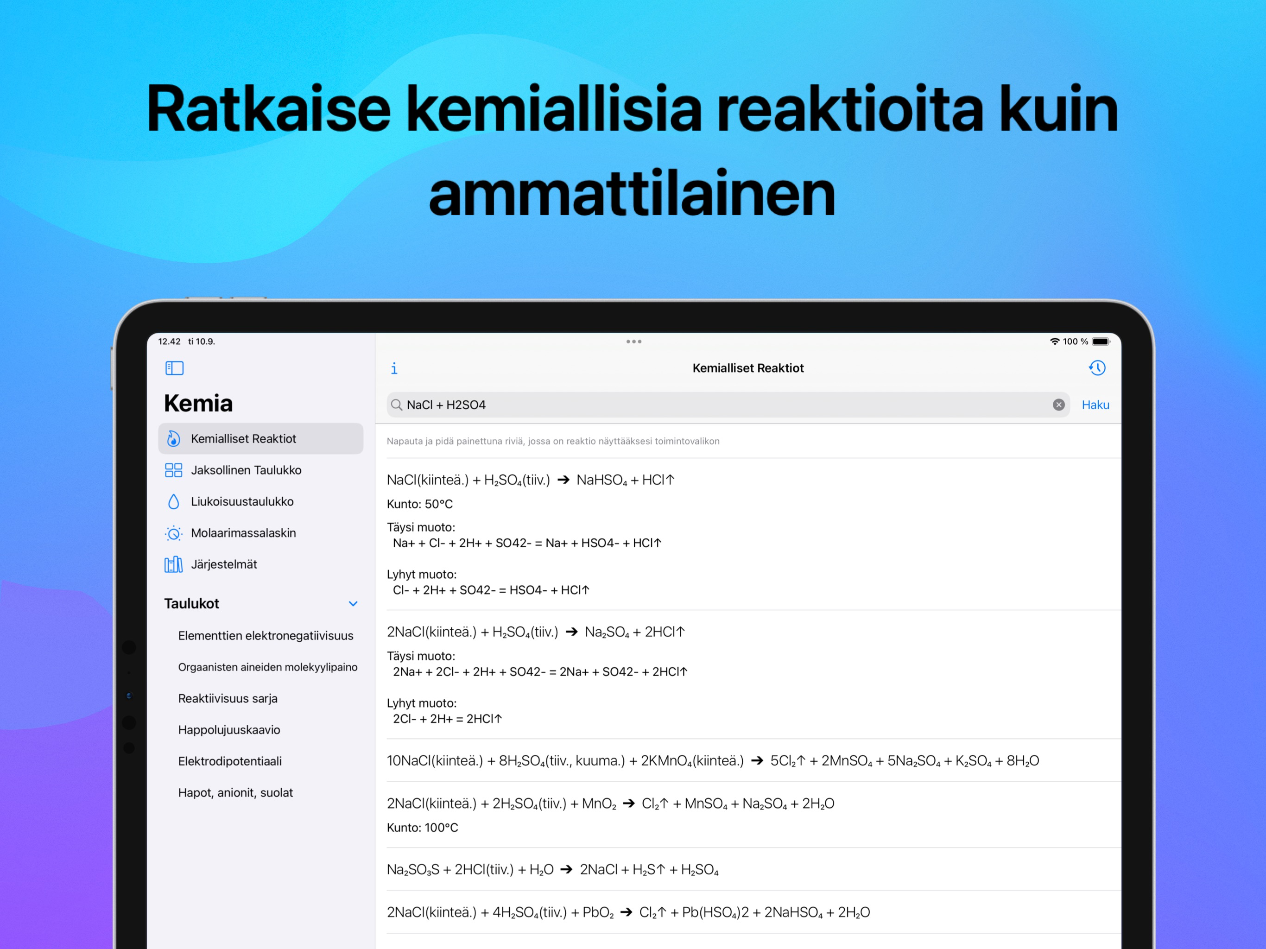Image resolution: width=1266 pixels, height=949 pixels.
Task: Open Orgaanisten aineiden molekyylipaino
Action: click(x=267, y=667)
